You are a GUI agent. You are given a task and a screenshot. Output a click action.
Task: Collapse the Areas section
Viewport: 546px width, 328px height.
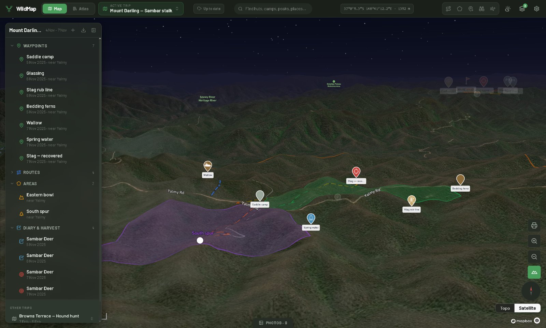12,183
